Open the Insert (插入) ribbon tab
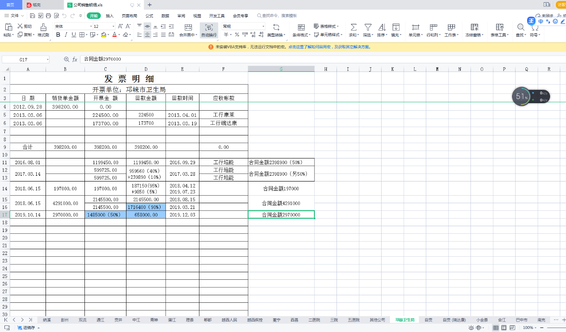Image resolution: width=566 pixels, height=332 pixels. 110,15
